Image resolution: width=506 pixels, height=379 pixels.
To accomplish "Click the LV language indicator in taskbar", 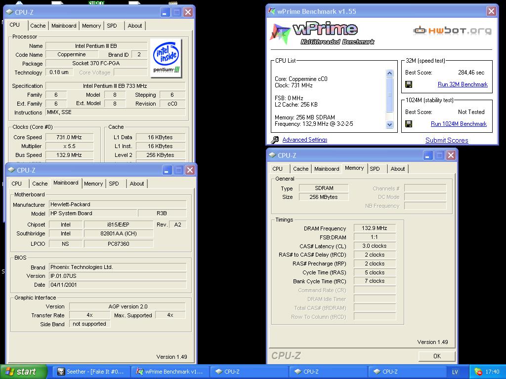I will pos(455,372).
